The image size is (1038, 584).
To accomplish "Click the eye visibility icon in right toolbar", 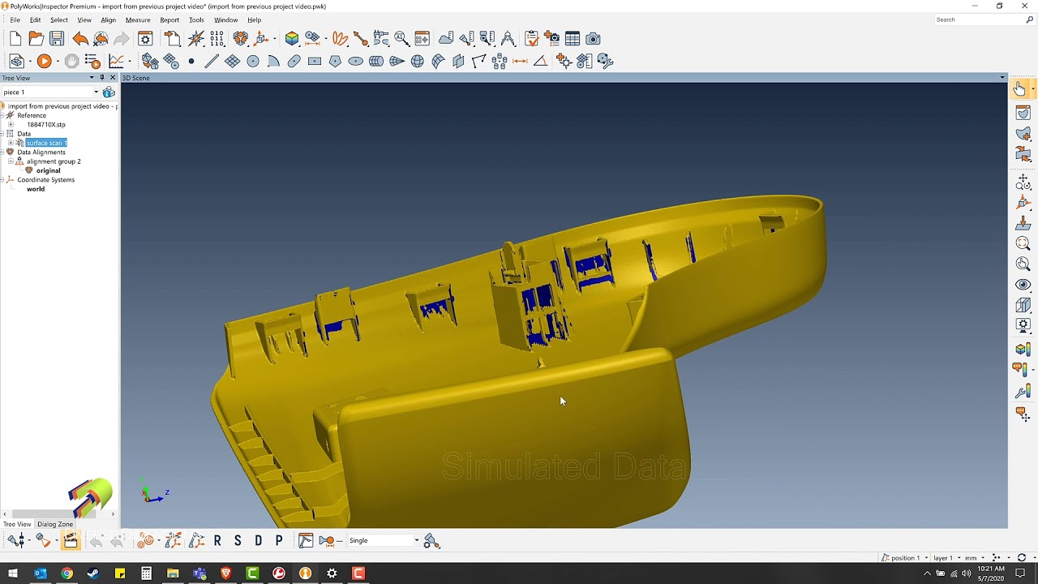I will (x=1023, y=285).
